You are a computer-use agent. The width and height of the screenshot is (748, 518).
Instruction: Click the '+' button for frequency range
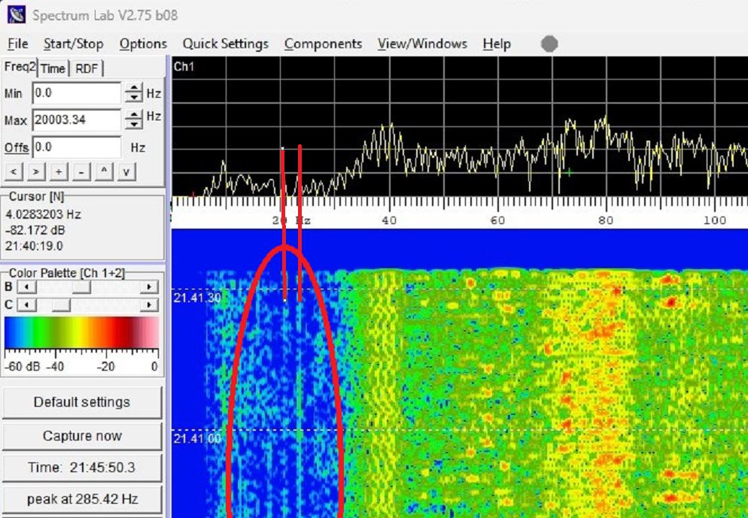58,171
